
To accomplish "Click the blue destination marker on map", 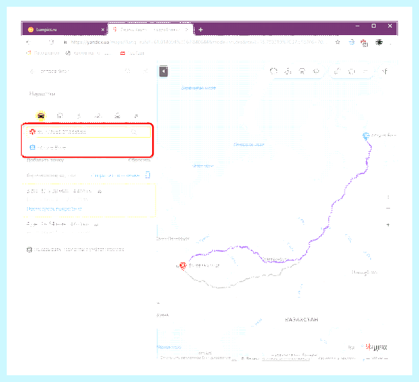I will tap(366, 136).
